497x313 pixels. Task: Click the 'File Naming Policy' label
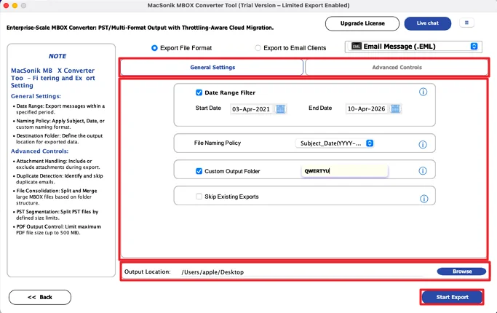[218, 143]
